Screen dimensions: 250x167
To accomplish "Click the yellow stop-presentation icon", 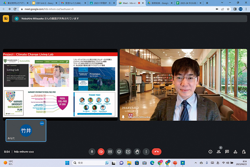I will [6, 19].
